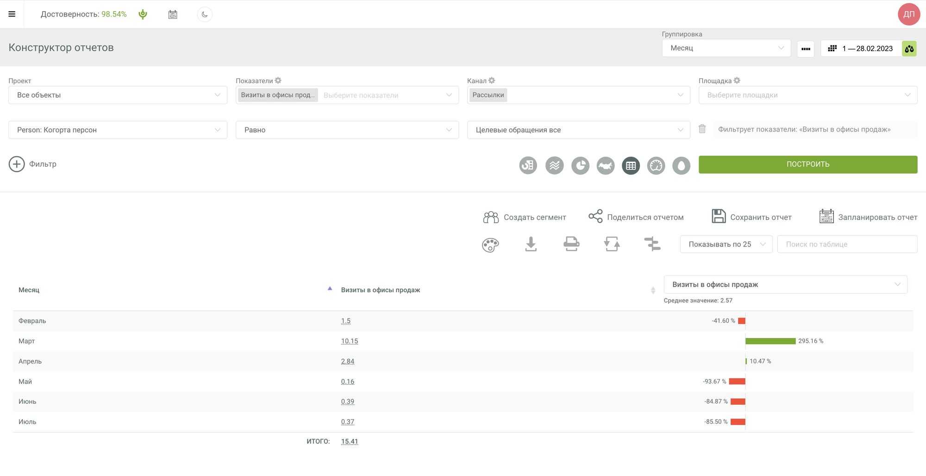Screen dimensions: 926x476
Task: Click the green bar for Март 295.16 %
Action: click(770, 341)
